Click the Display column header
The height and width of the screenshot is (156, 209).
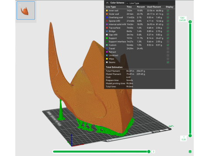[169, 7]
